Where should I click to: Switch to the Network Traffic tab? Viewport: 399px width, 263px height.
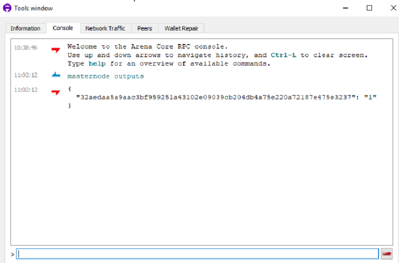point(105,28)
